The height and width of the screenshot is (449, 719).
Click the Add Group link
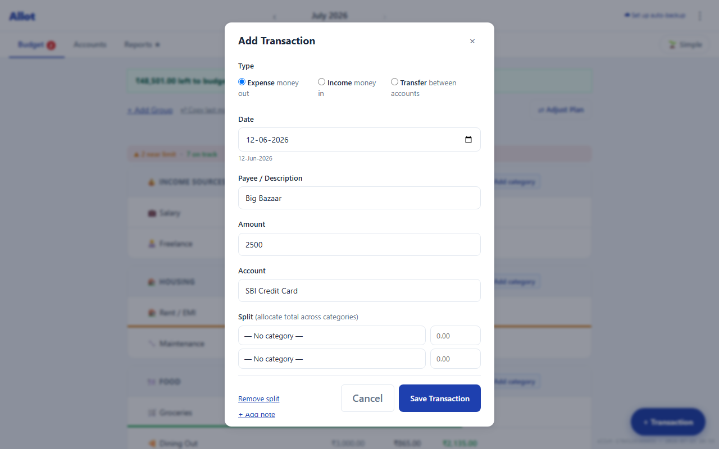150,111
